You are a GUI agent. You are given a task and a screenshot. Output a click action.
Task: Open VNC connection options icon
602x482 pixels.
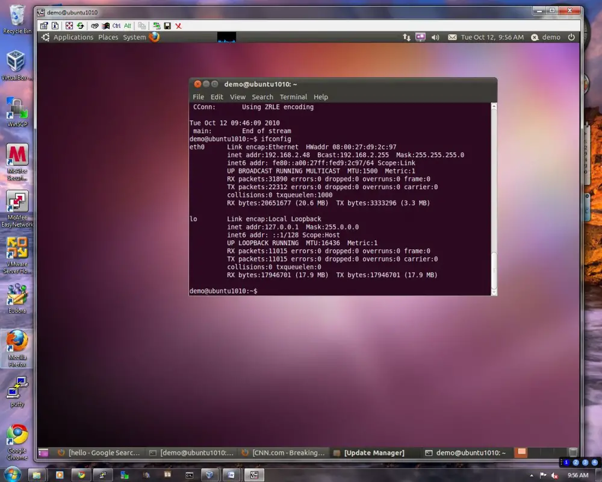pyautogui.click(x=44, y=26)
